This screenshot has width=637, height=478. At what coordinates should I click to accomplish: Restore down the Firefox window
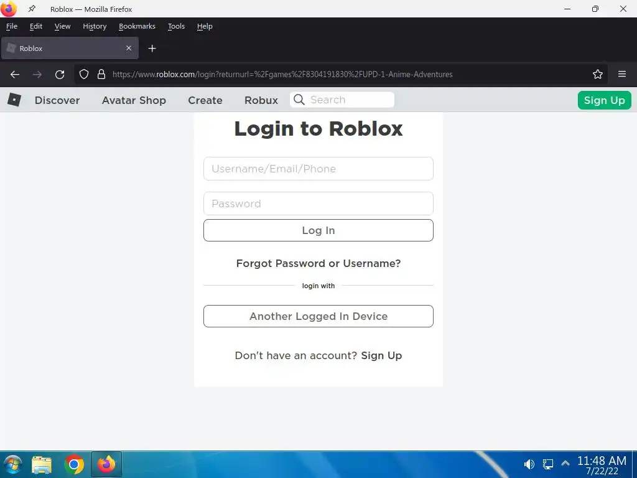point(595,9)
